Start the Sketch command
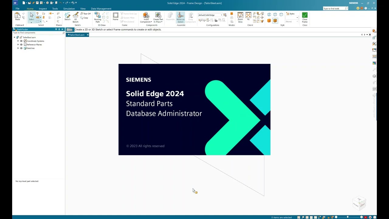 (x=67, y=17)
